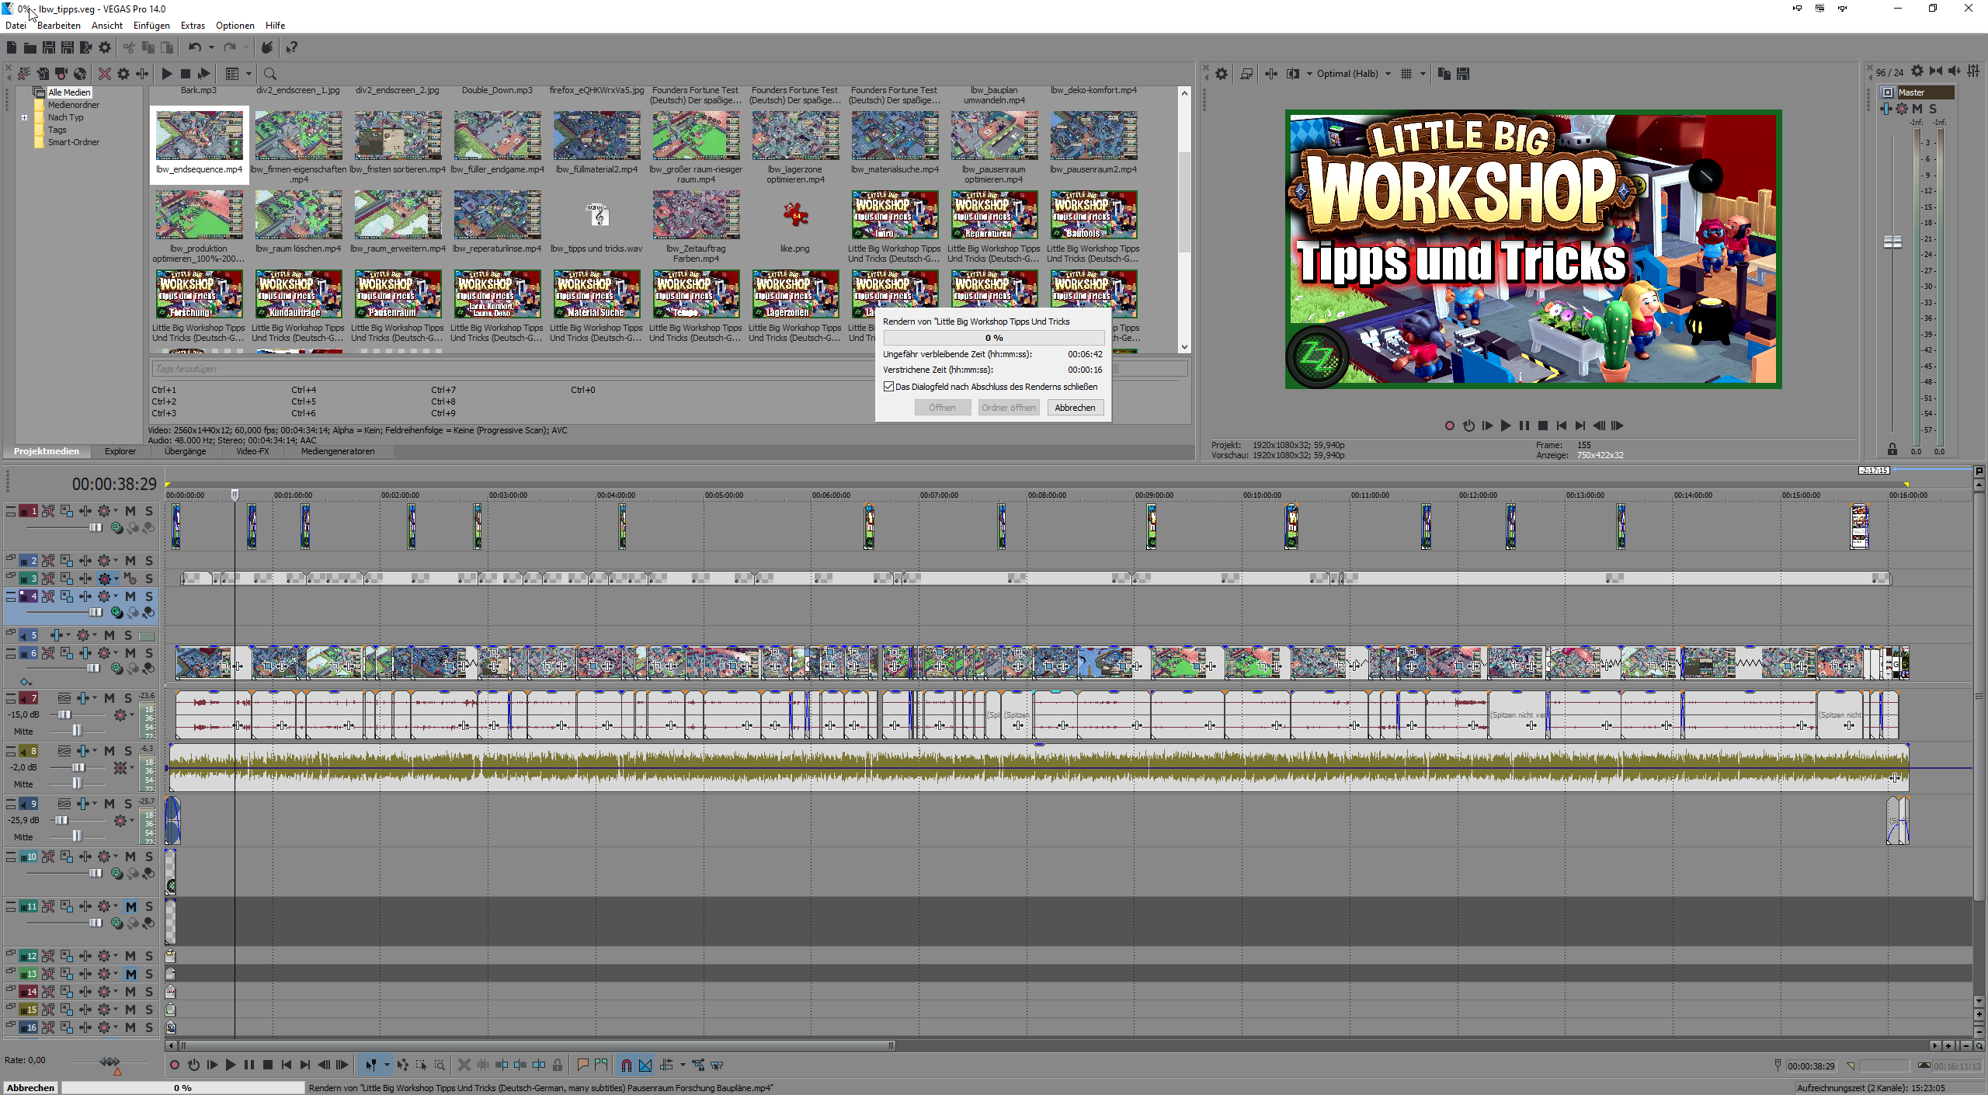
Task: Click Abbrechen button in status bar
Action: click(x=31, y=1087)
